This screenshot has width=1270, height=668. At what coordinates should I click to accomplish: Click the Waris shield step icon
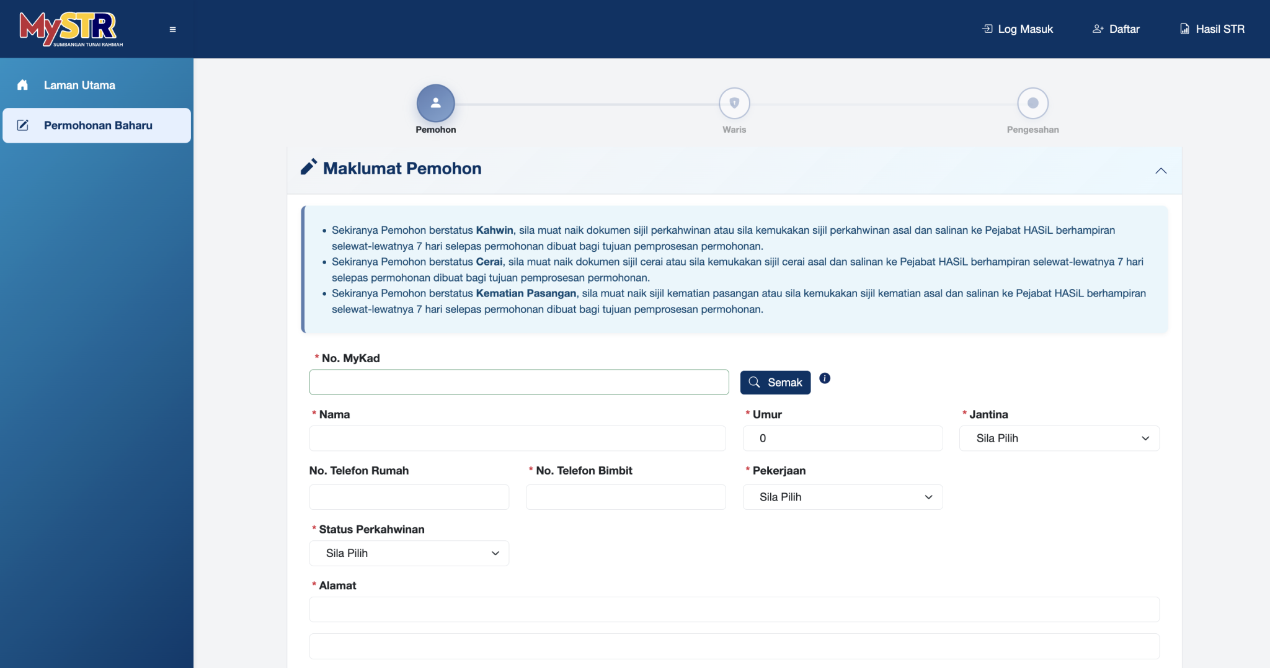point(734,103)
